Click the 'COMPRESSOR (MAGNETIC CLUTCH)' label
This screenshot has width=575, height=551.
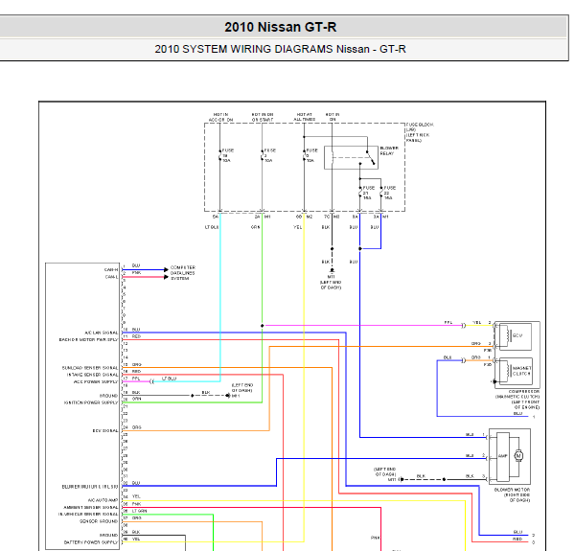pos(517,400)
